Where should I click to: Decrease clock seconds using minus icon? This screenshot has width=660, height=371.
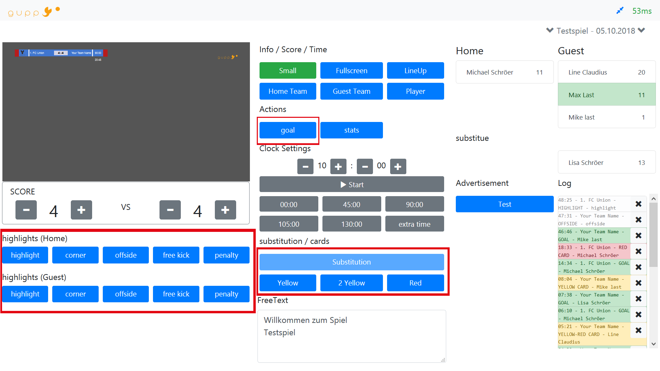pos(365,166)
